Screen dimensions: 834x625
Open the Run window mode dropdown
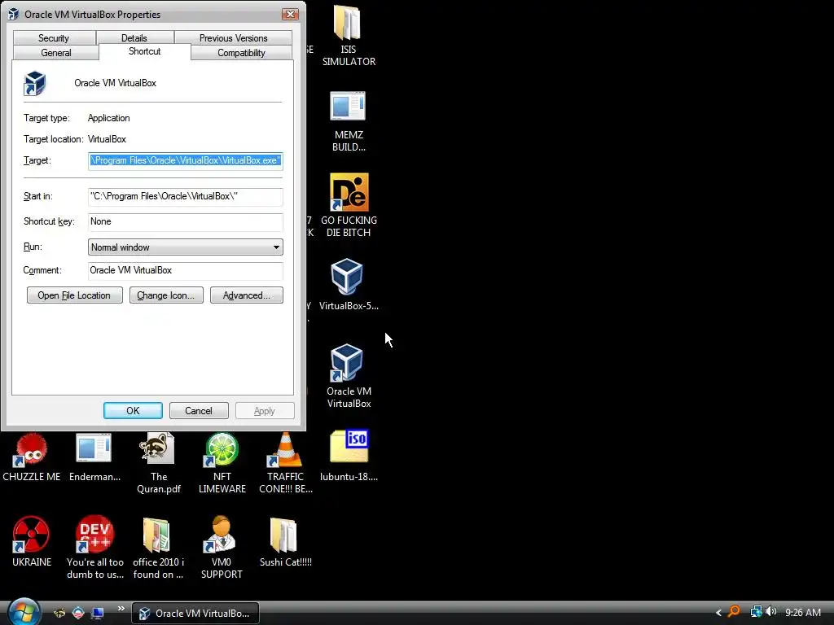click(185, 247)
